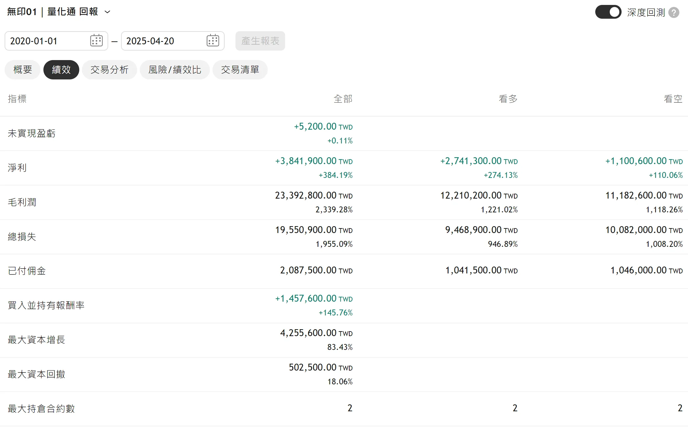This screenshot has height=429, width=688.
Task: Click the 1,041,500.00 TWD long commission
Action: [x=481, y=270]
